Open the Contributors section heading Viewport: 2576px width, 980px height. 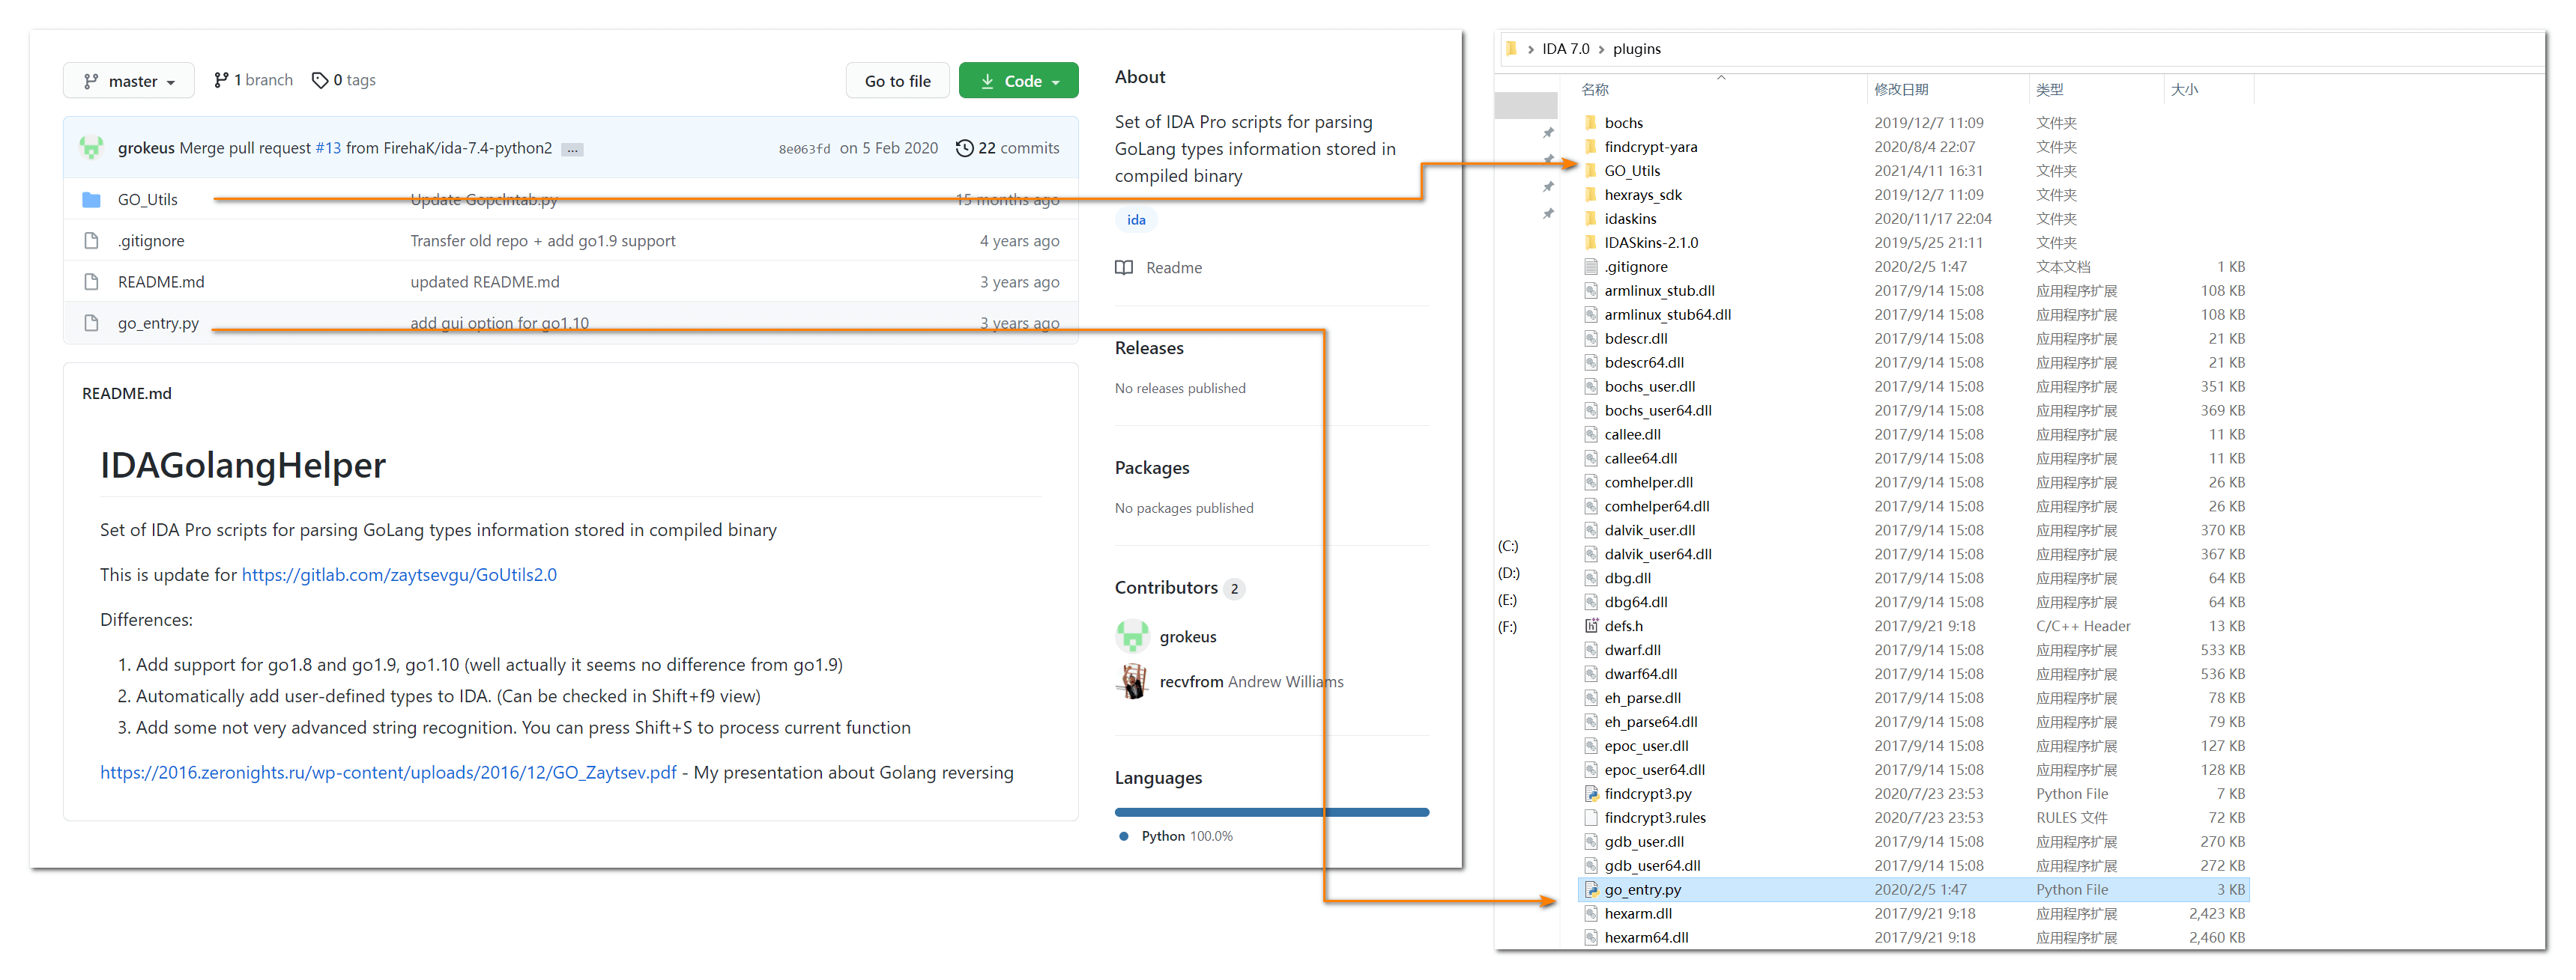click(x=1166, y=588)
